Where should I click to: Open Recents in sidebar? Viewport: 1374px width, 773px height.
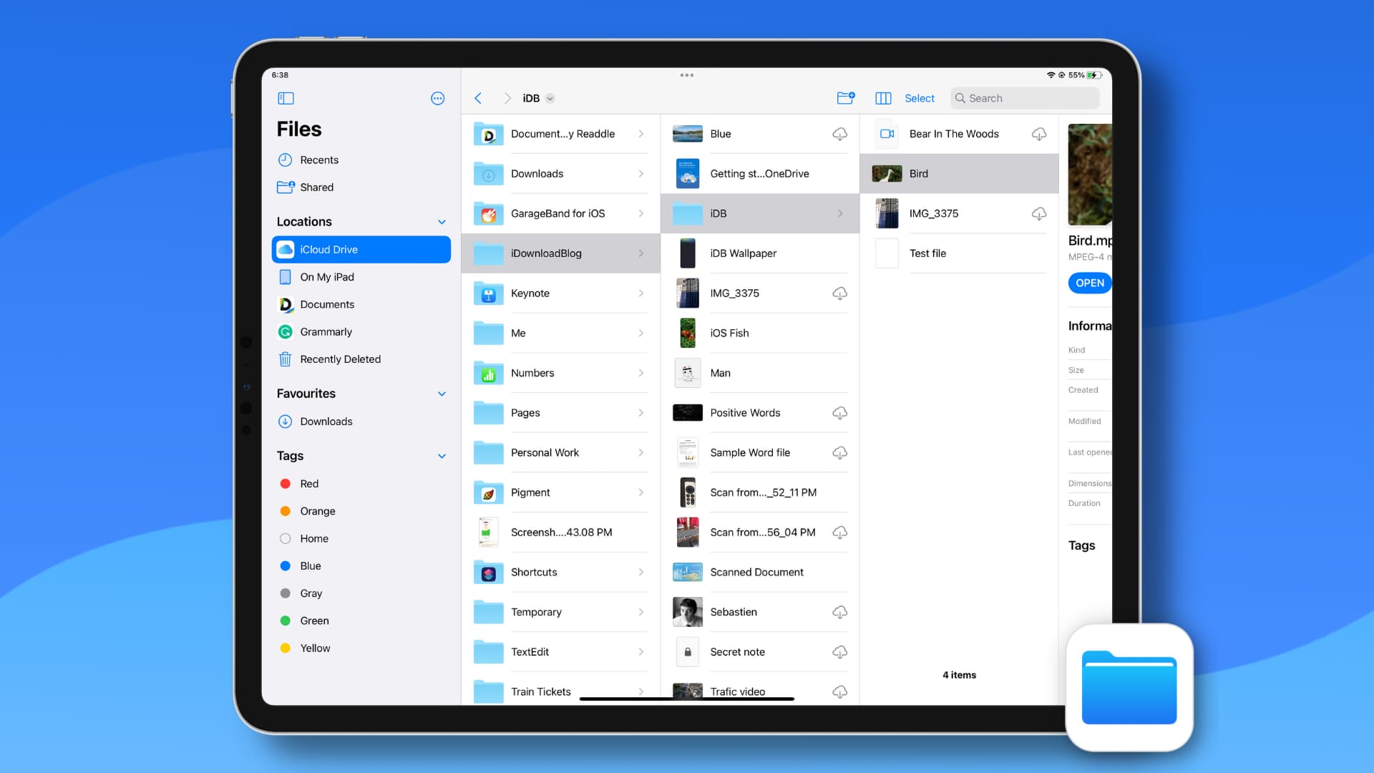pos(361,160)
